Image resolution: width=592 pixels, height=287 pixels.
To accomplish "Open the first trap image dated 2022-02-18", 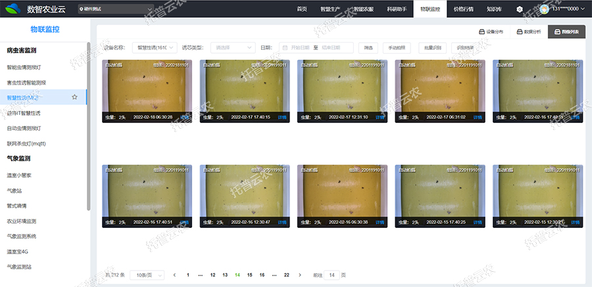I will (x=146, y=89).
